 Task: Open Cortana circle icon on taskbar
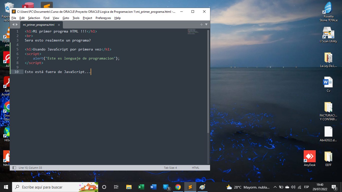coord(104,187)
